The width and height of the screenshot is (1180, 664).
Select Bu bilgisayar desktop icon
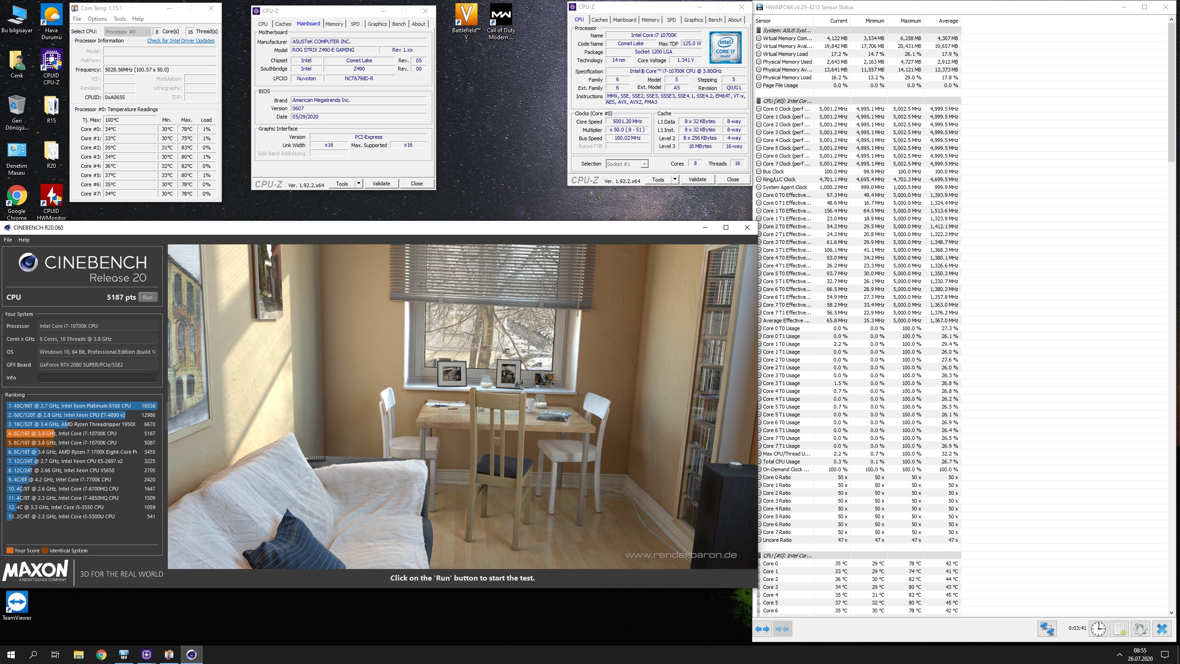point(17,19)
